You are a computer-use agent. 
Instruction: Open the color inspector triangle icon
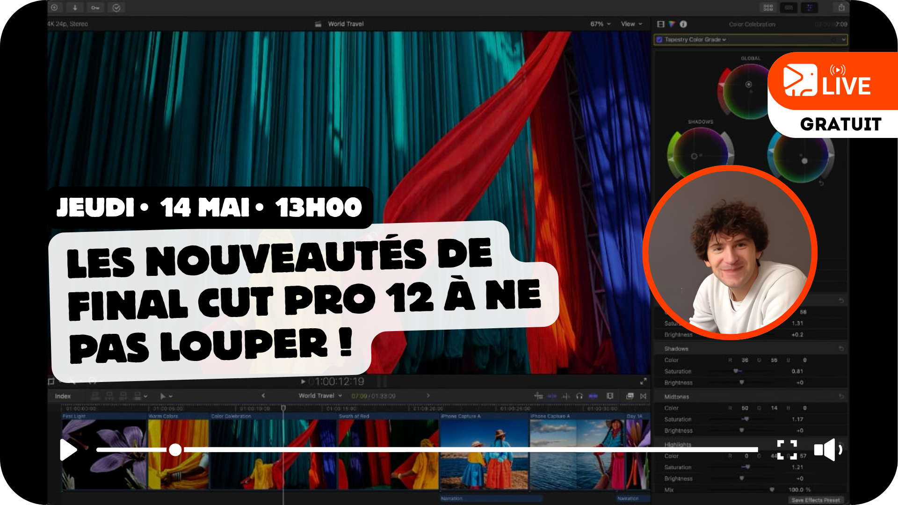point(672,24)
